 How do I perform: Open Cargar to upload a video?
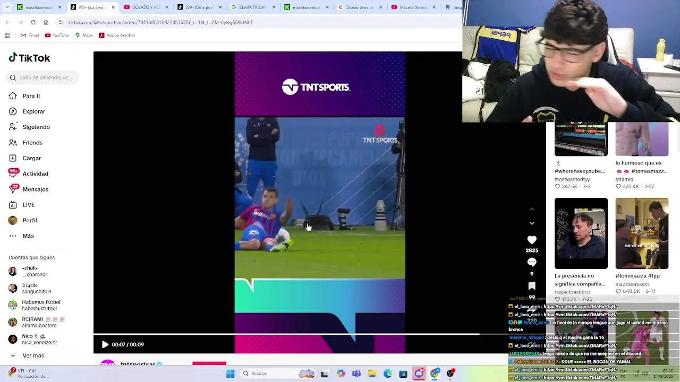pos(25,158)
